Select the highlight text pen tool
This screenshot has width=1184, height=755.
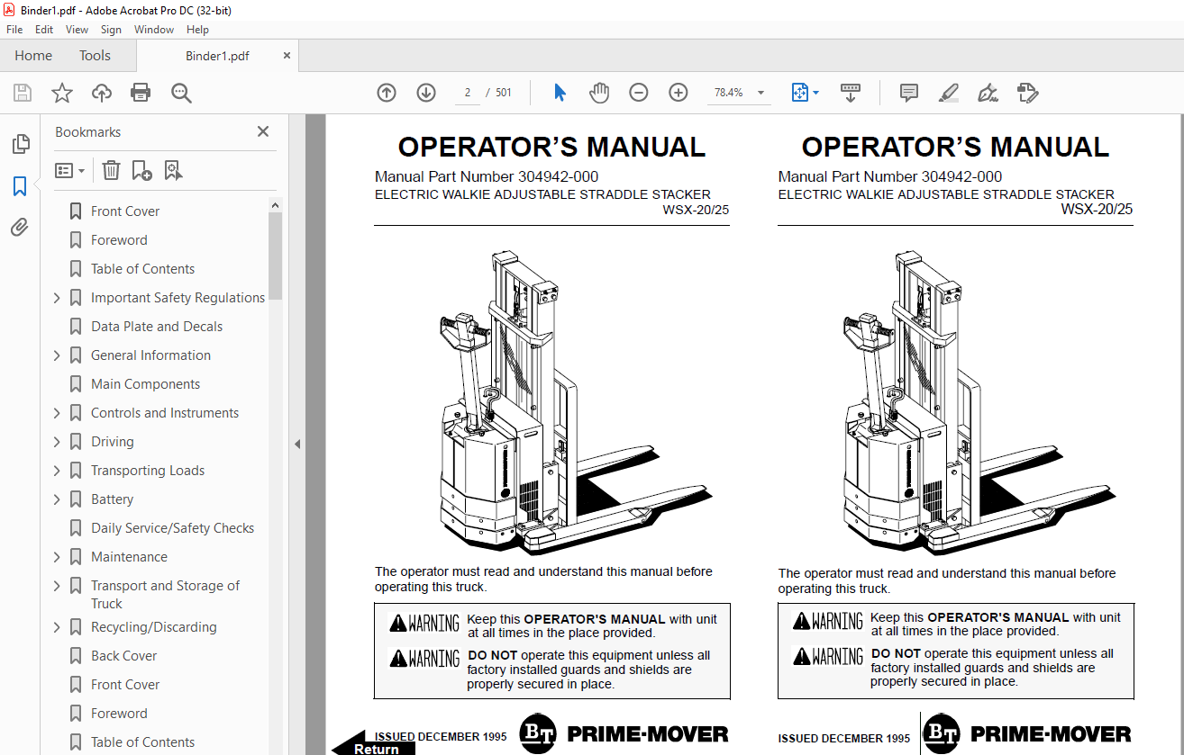948,93
